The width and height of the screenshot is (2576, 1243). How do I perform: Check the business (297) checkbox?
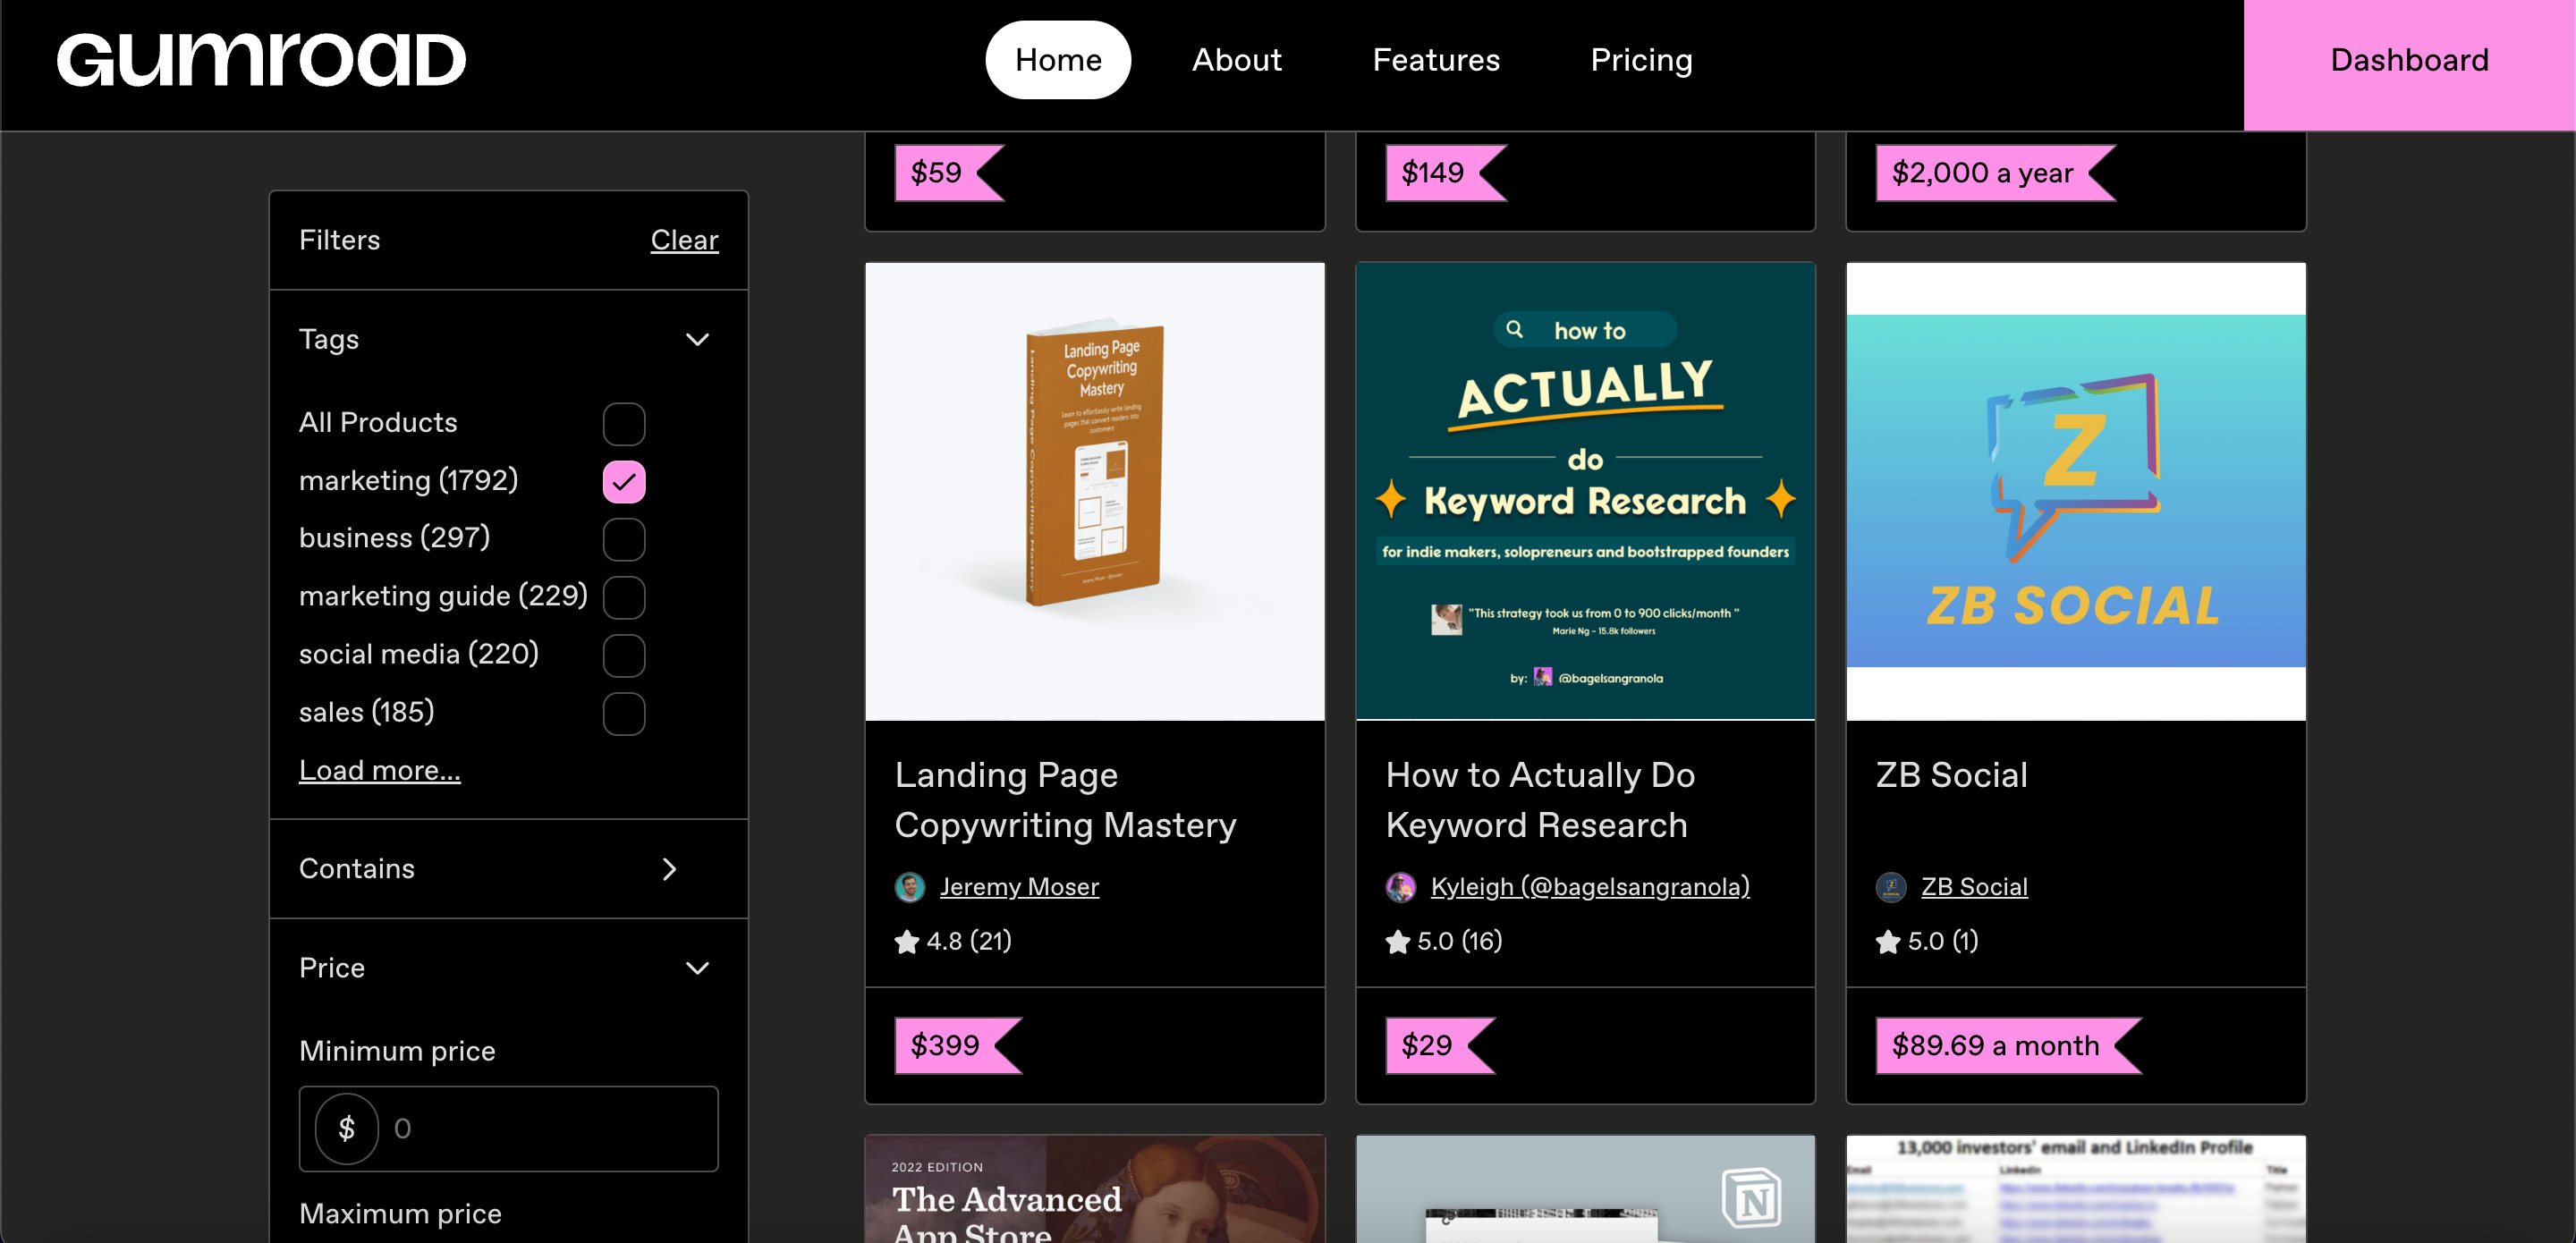pyautogui.click(x=624, y=539)
